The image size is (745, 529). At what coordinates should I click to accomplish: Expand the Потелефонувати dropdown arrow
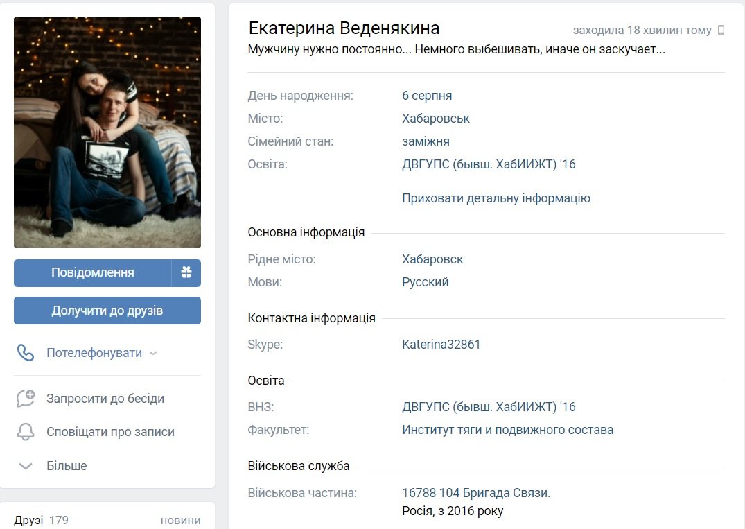153,353
